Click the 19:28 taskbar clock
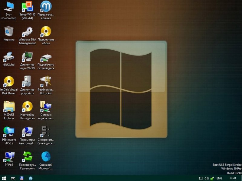Screen dimensions: 242x181 [233, 178]
